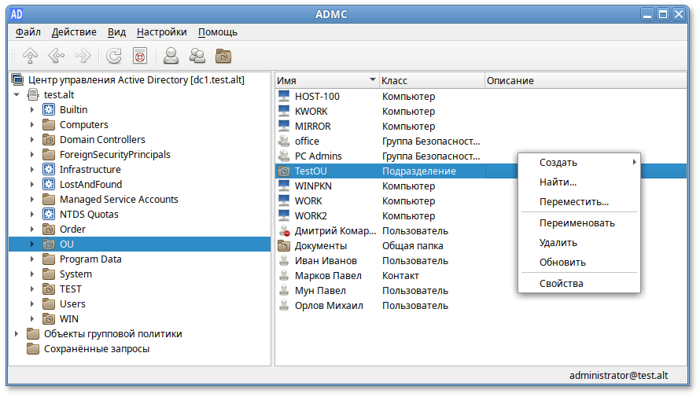The width and height of the screenshot is (700, 397).
Task: Click the create organizational unit toolbar icon
Action: point(223,56)
